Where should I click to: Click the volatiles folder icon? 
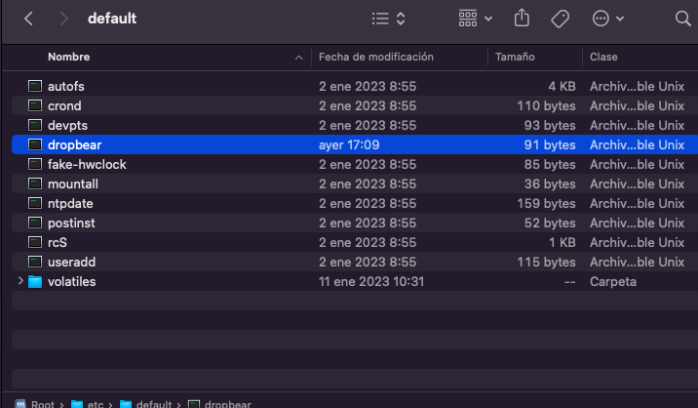tap(36, 281)
